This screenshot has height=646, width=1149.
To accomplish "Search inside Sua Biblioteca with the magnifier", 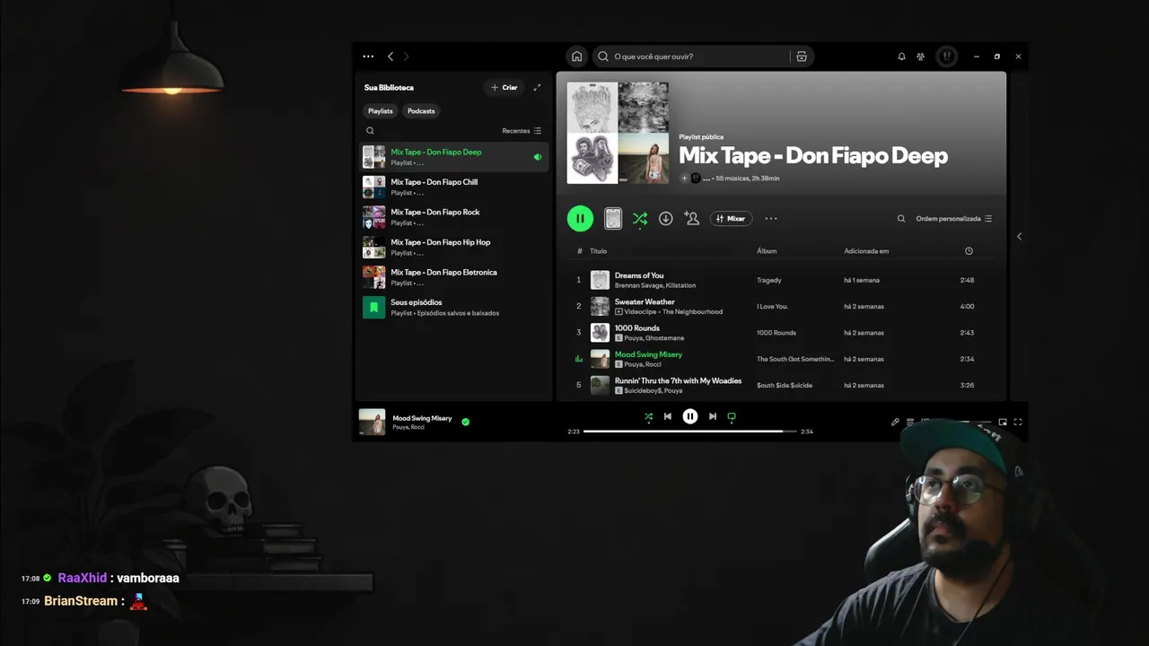I will coord(370,131).
